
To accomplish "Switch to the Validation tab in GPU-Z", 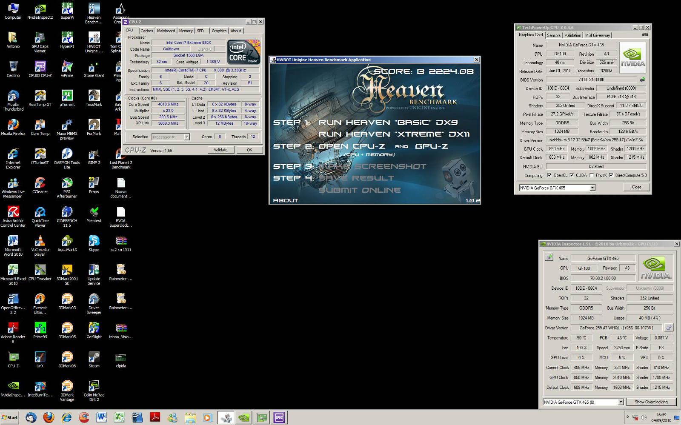I will [572, 35].
